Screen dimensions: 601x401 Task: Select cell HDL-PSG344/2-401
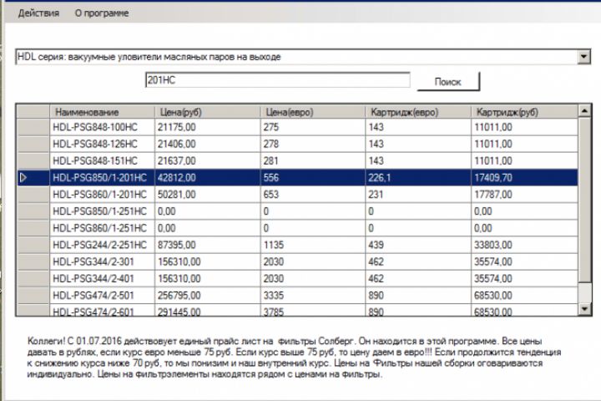(103, 278)
